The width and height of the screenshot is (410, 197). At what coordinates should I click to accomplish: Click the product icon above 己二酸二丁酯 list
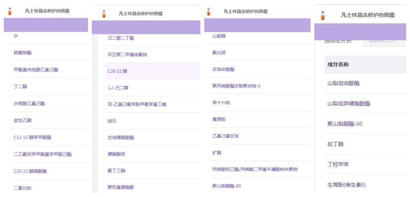tap(103, 14)
